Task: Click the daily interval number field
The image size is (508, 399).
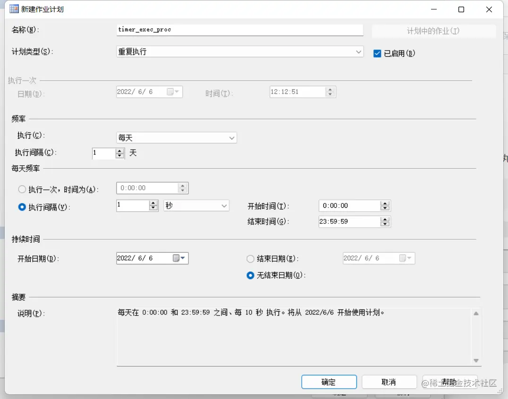Action: (x=133, y=205)
